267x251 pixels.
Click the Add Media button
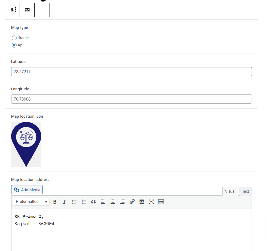27,190
